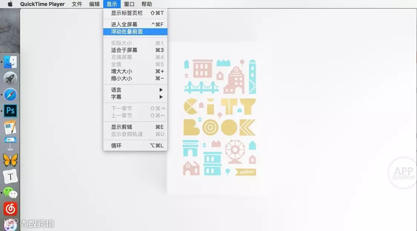Screen dimensions: 417x231
Task: Choose 显示标签页栏 menu item
Action: click(136, 13)
